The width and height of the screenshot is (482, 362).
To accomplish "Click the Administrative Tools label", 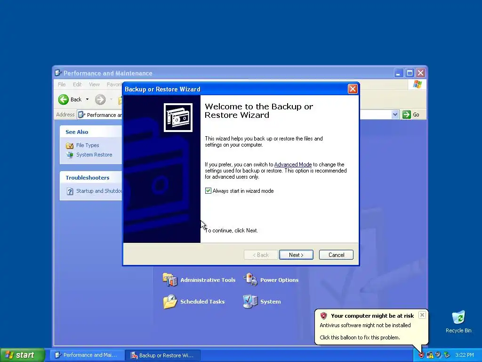I will [x=208, y=280].
